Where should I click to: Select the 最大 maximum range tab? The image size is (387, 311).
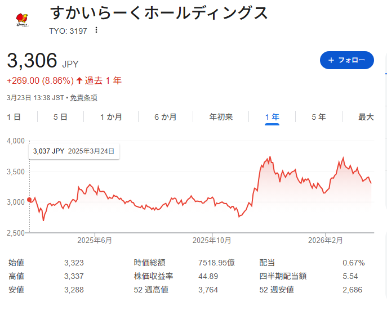366,117
